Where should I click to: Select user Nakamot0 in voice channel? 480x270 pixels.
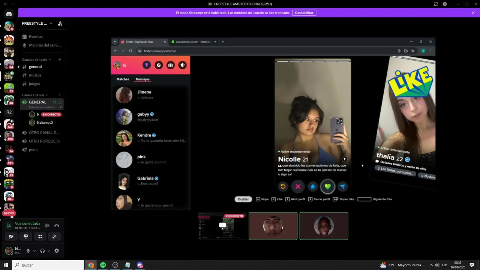click(45, 123)
